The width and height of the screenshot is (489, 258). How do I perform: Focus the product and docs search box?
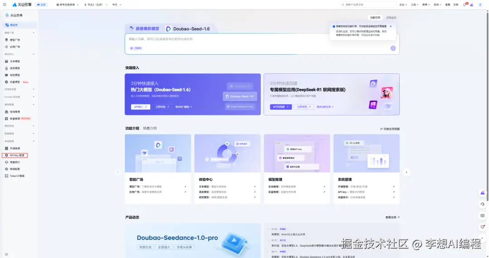pyautogui.click(x=368, y=5)
